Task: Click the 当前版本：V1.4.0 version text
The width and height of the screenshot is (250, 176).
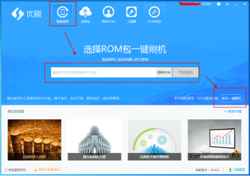Action: (x=207, y=170)
